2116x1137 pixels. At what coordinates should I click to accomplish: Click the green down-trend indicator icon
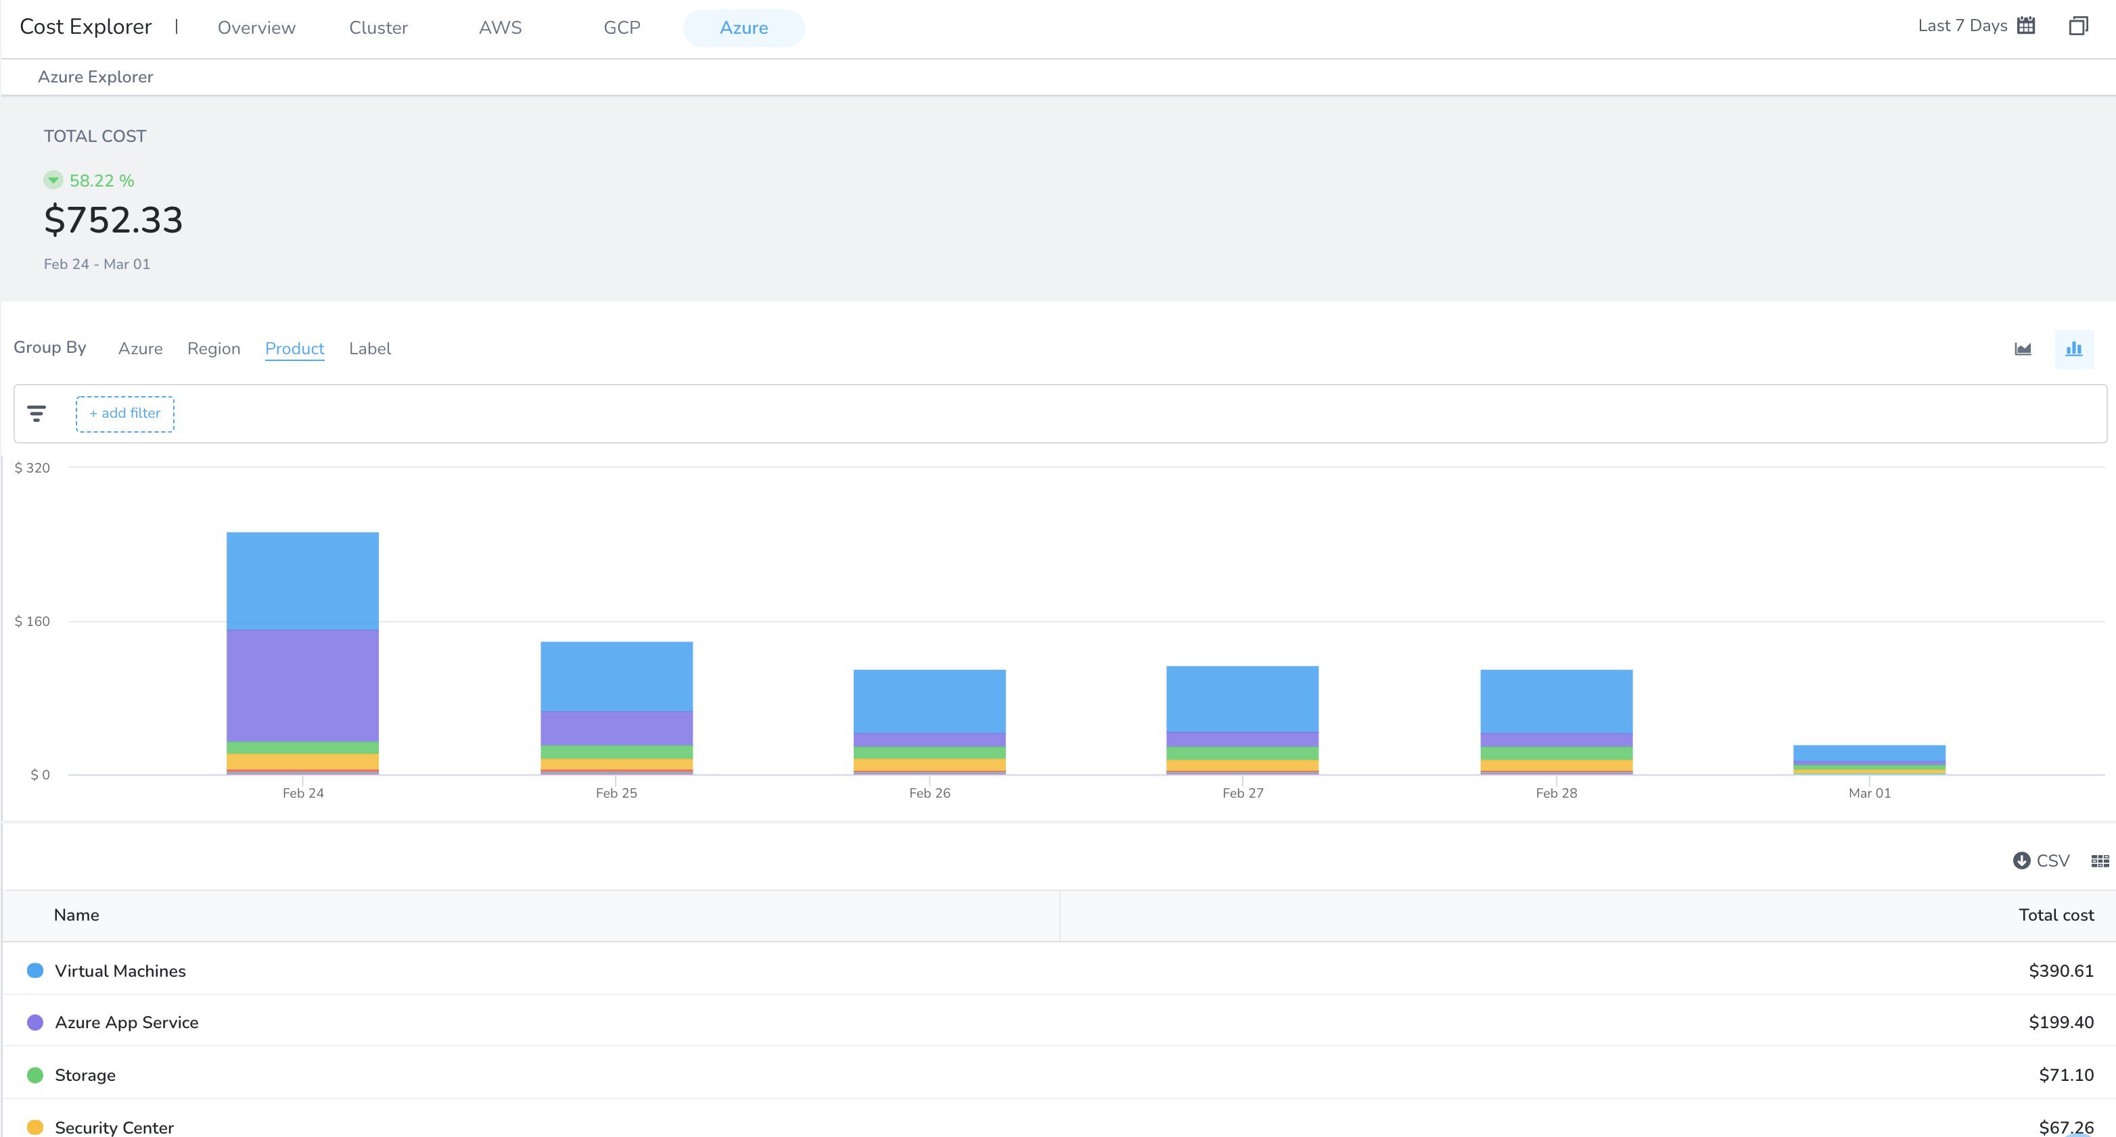pyautogui.click(x=53, y=180)
